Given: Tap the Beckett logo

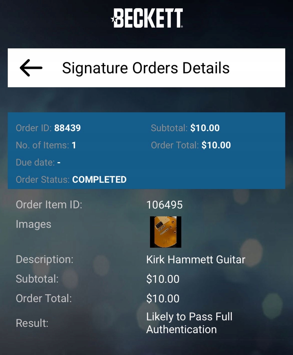Looking at the screenshot, I should pos(147,18).
